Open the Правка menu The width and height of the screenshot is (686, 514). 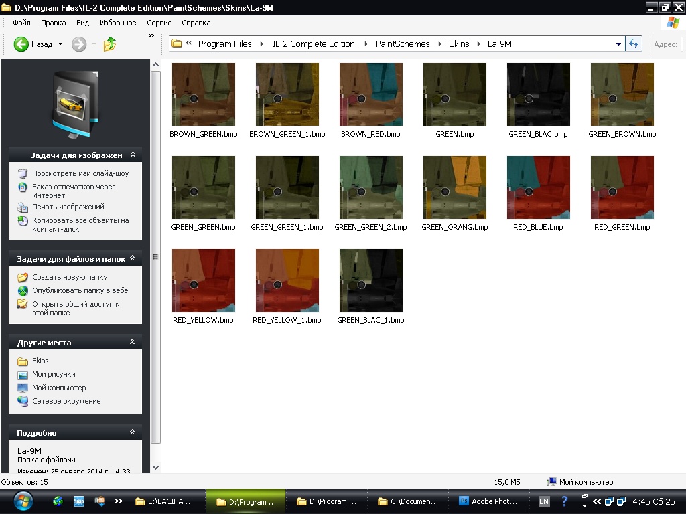coord(54,23)
